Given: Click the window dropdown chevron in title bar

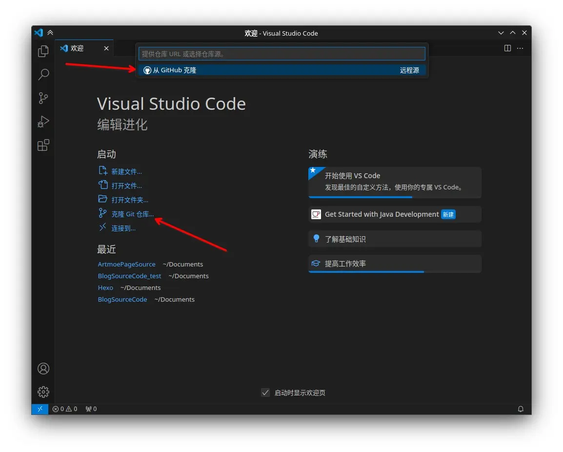Looking at the screenshot, I should coord(501,33).
